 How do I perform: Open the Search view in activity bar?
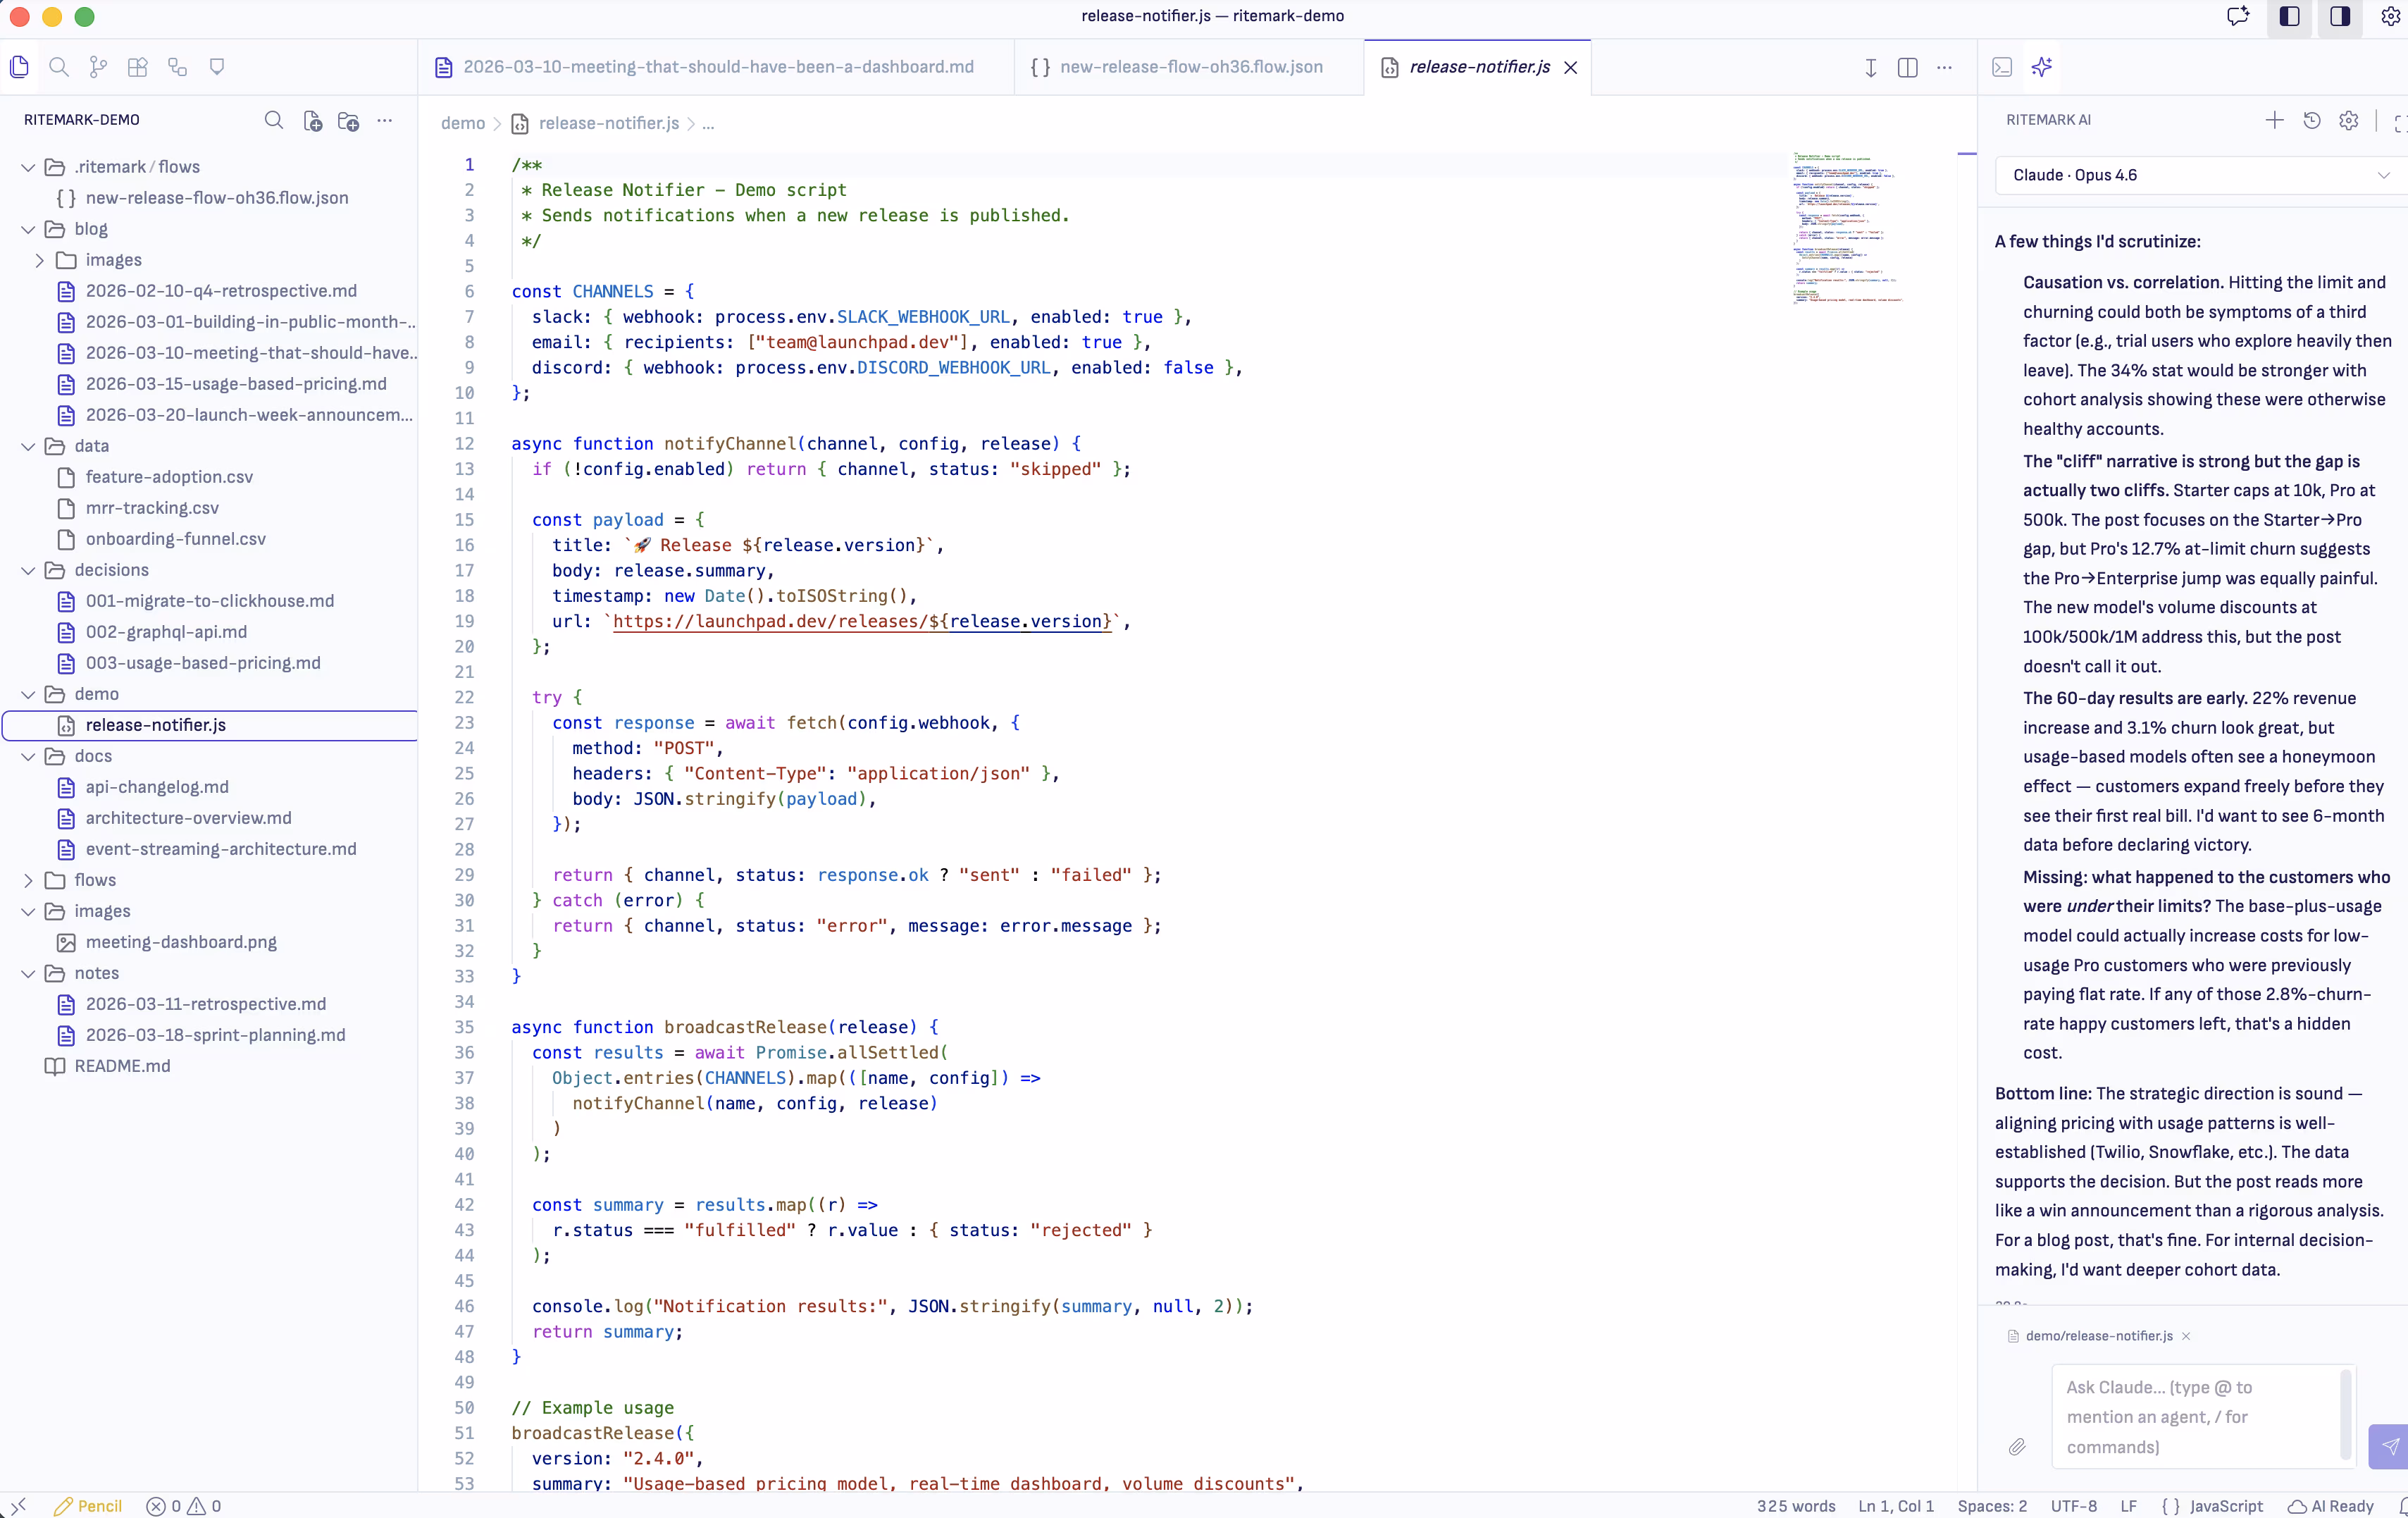pos(59,67)
